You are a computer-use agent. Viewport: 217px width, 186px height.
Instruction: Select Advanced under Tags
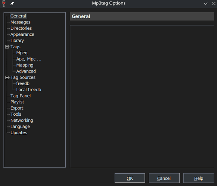click(26, 71)
